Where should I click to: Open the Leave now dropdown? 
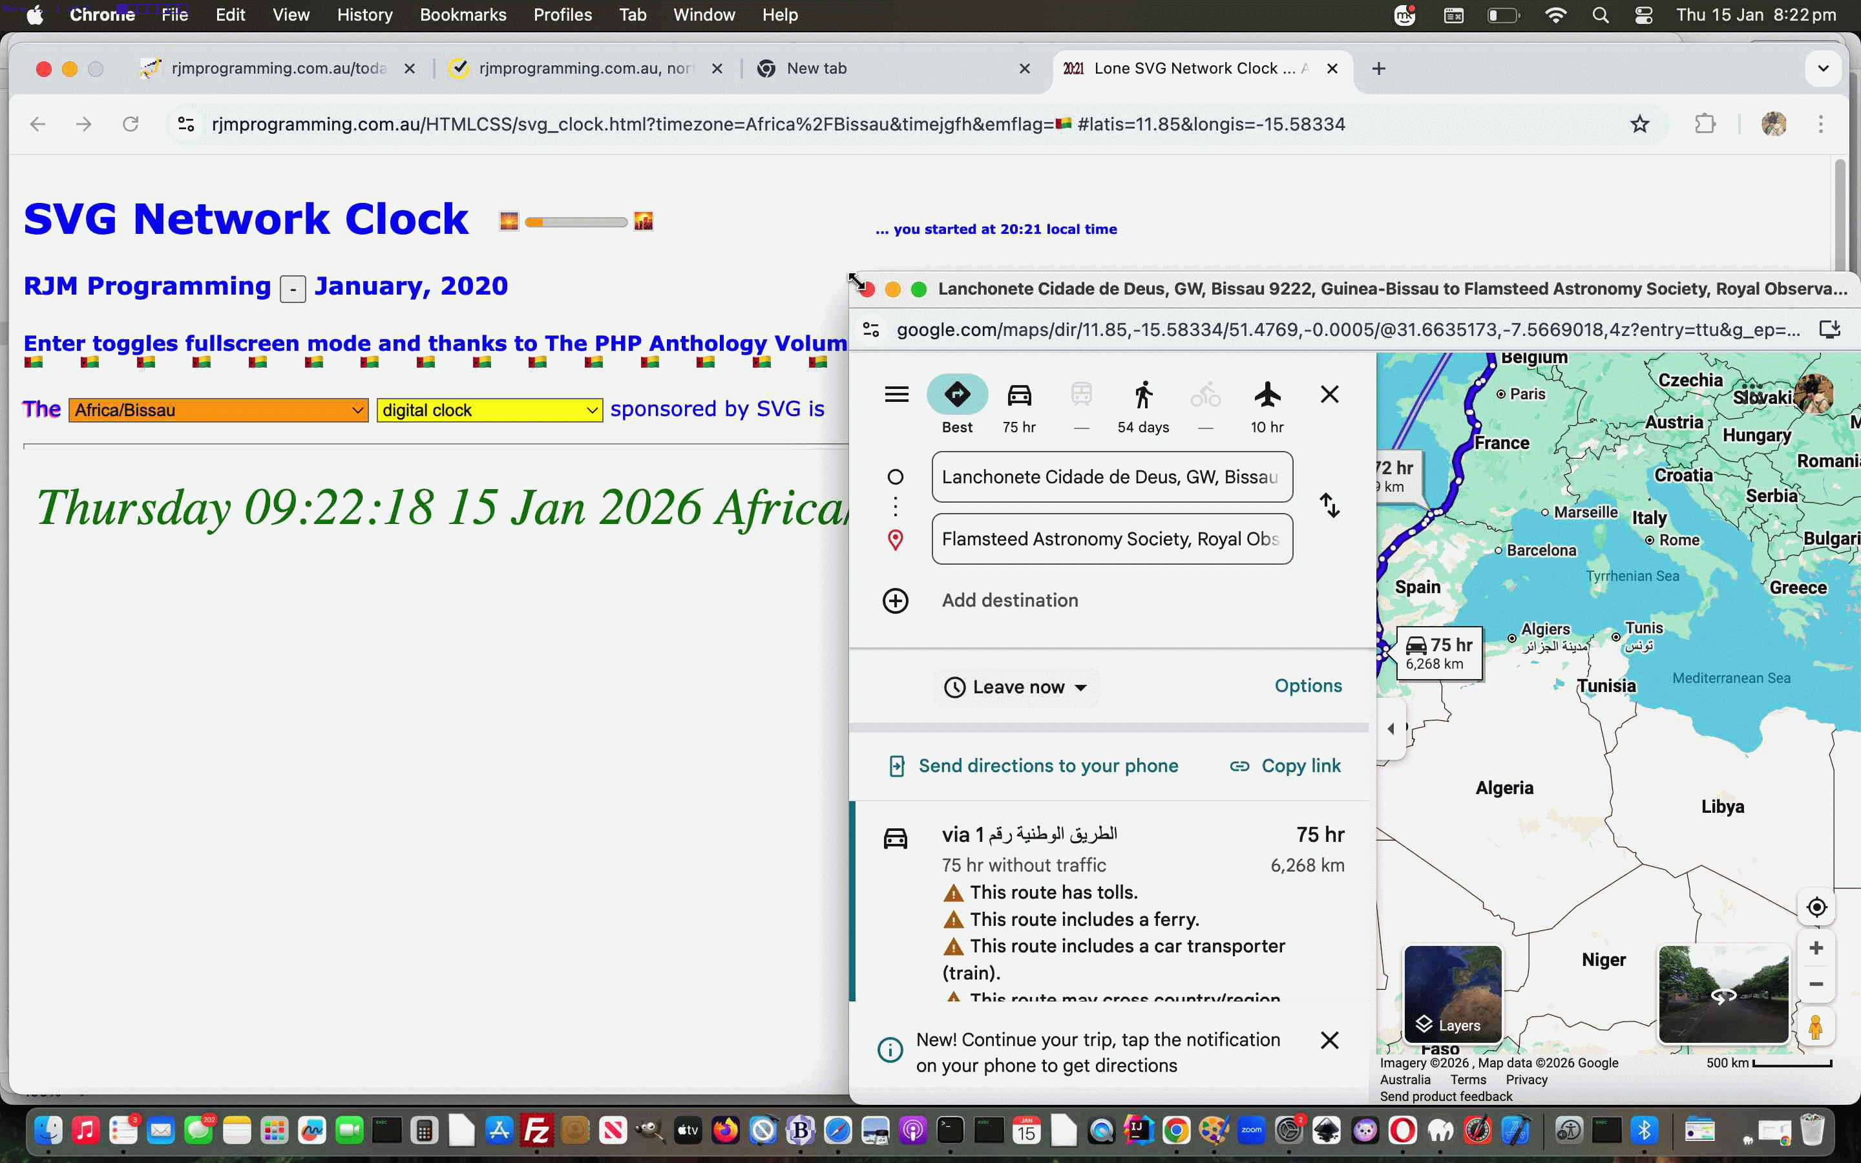(1016, 687)
